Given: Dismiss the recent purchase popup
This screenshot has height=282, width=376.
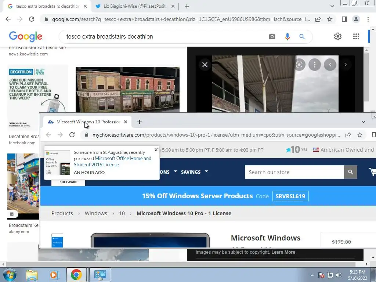Looking at the screenshot, I should 156,150.
